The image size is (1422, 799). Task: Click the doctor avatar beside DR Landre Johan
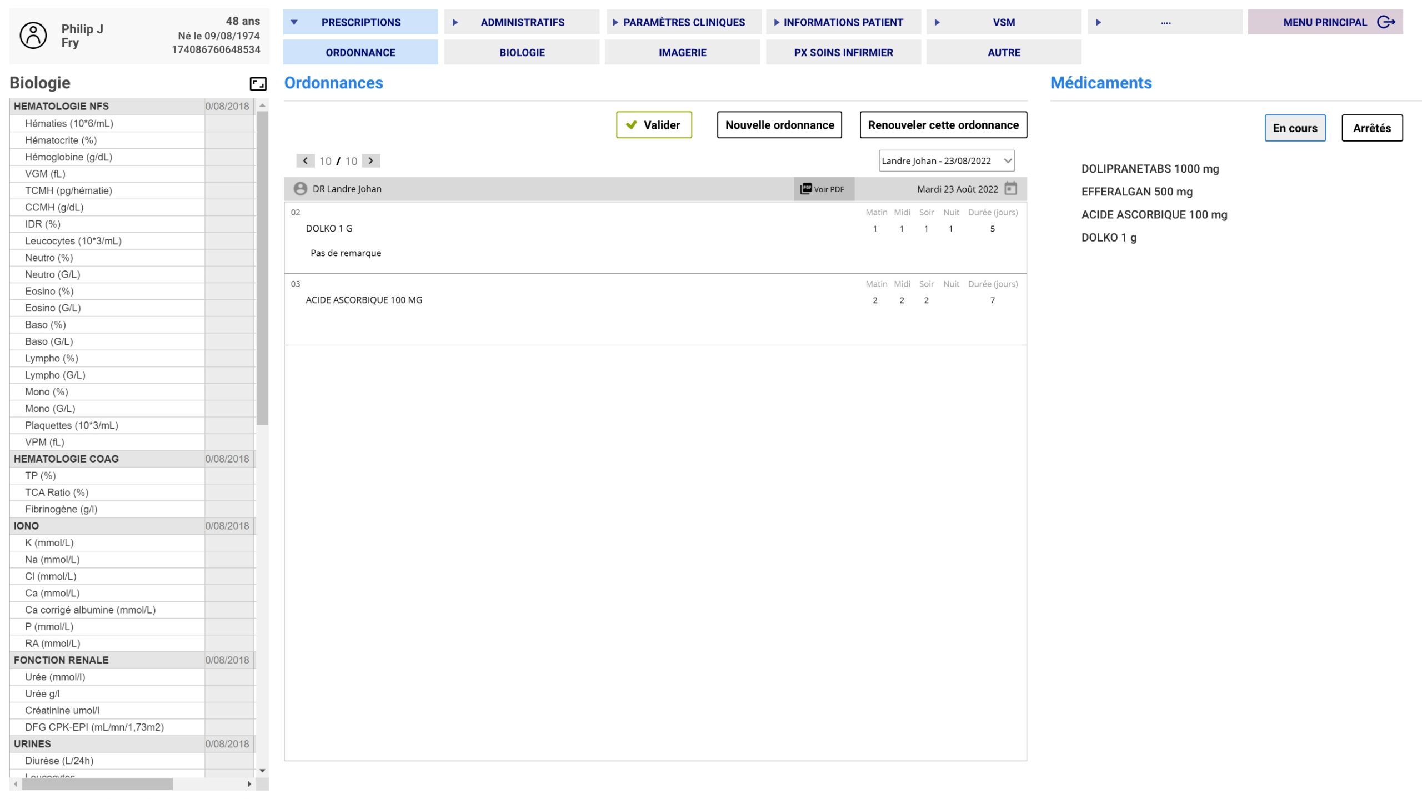tap(300, 189)
